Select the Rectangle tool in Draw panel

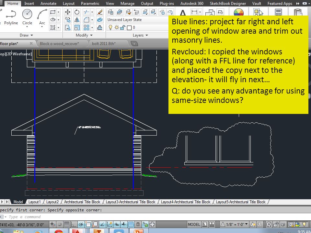click(53, 12)
